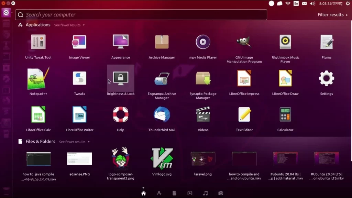Switch to Photos lens tab
This screenshot has width=352, height=198.
[221, 193]
